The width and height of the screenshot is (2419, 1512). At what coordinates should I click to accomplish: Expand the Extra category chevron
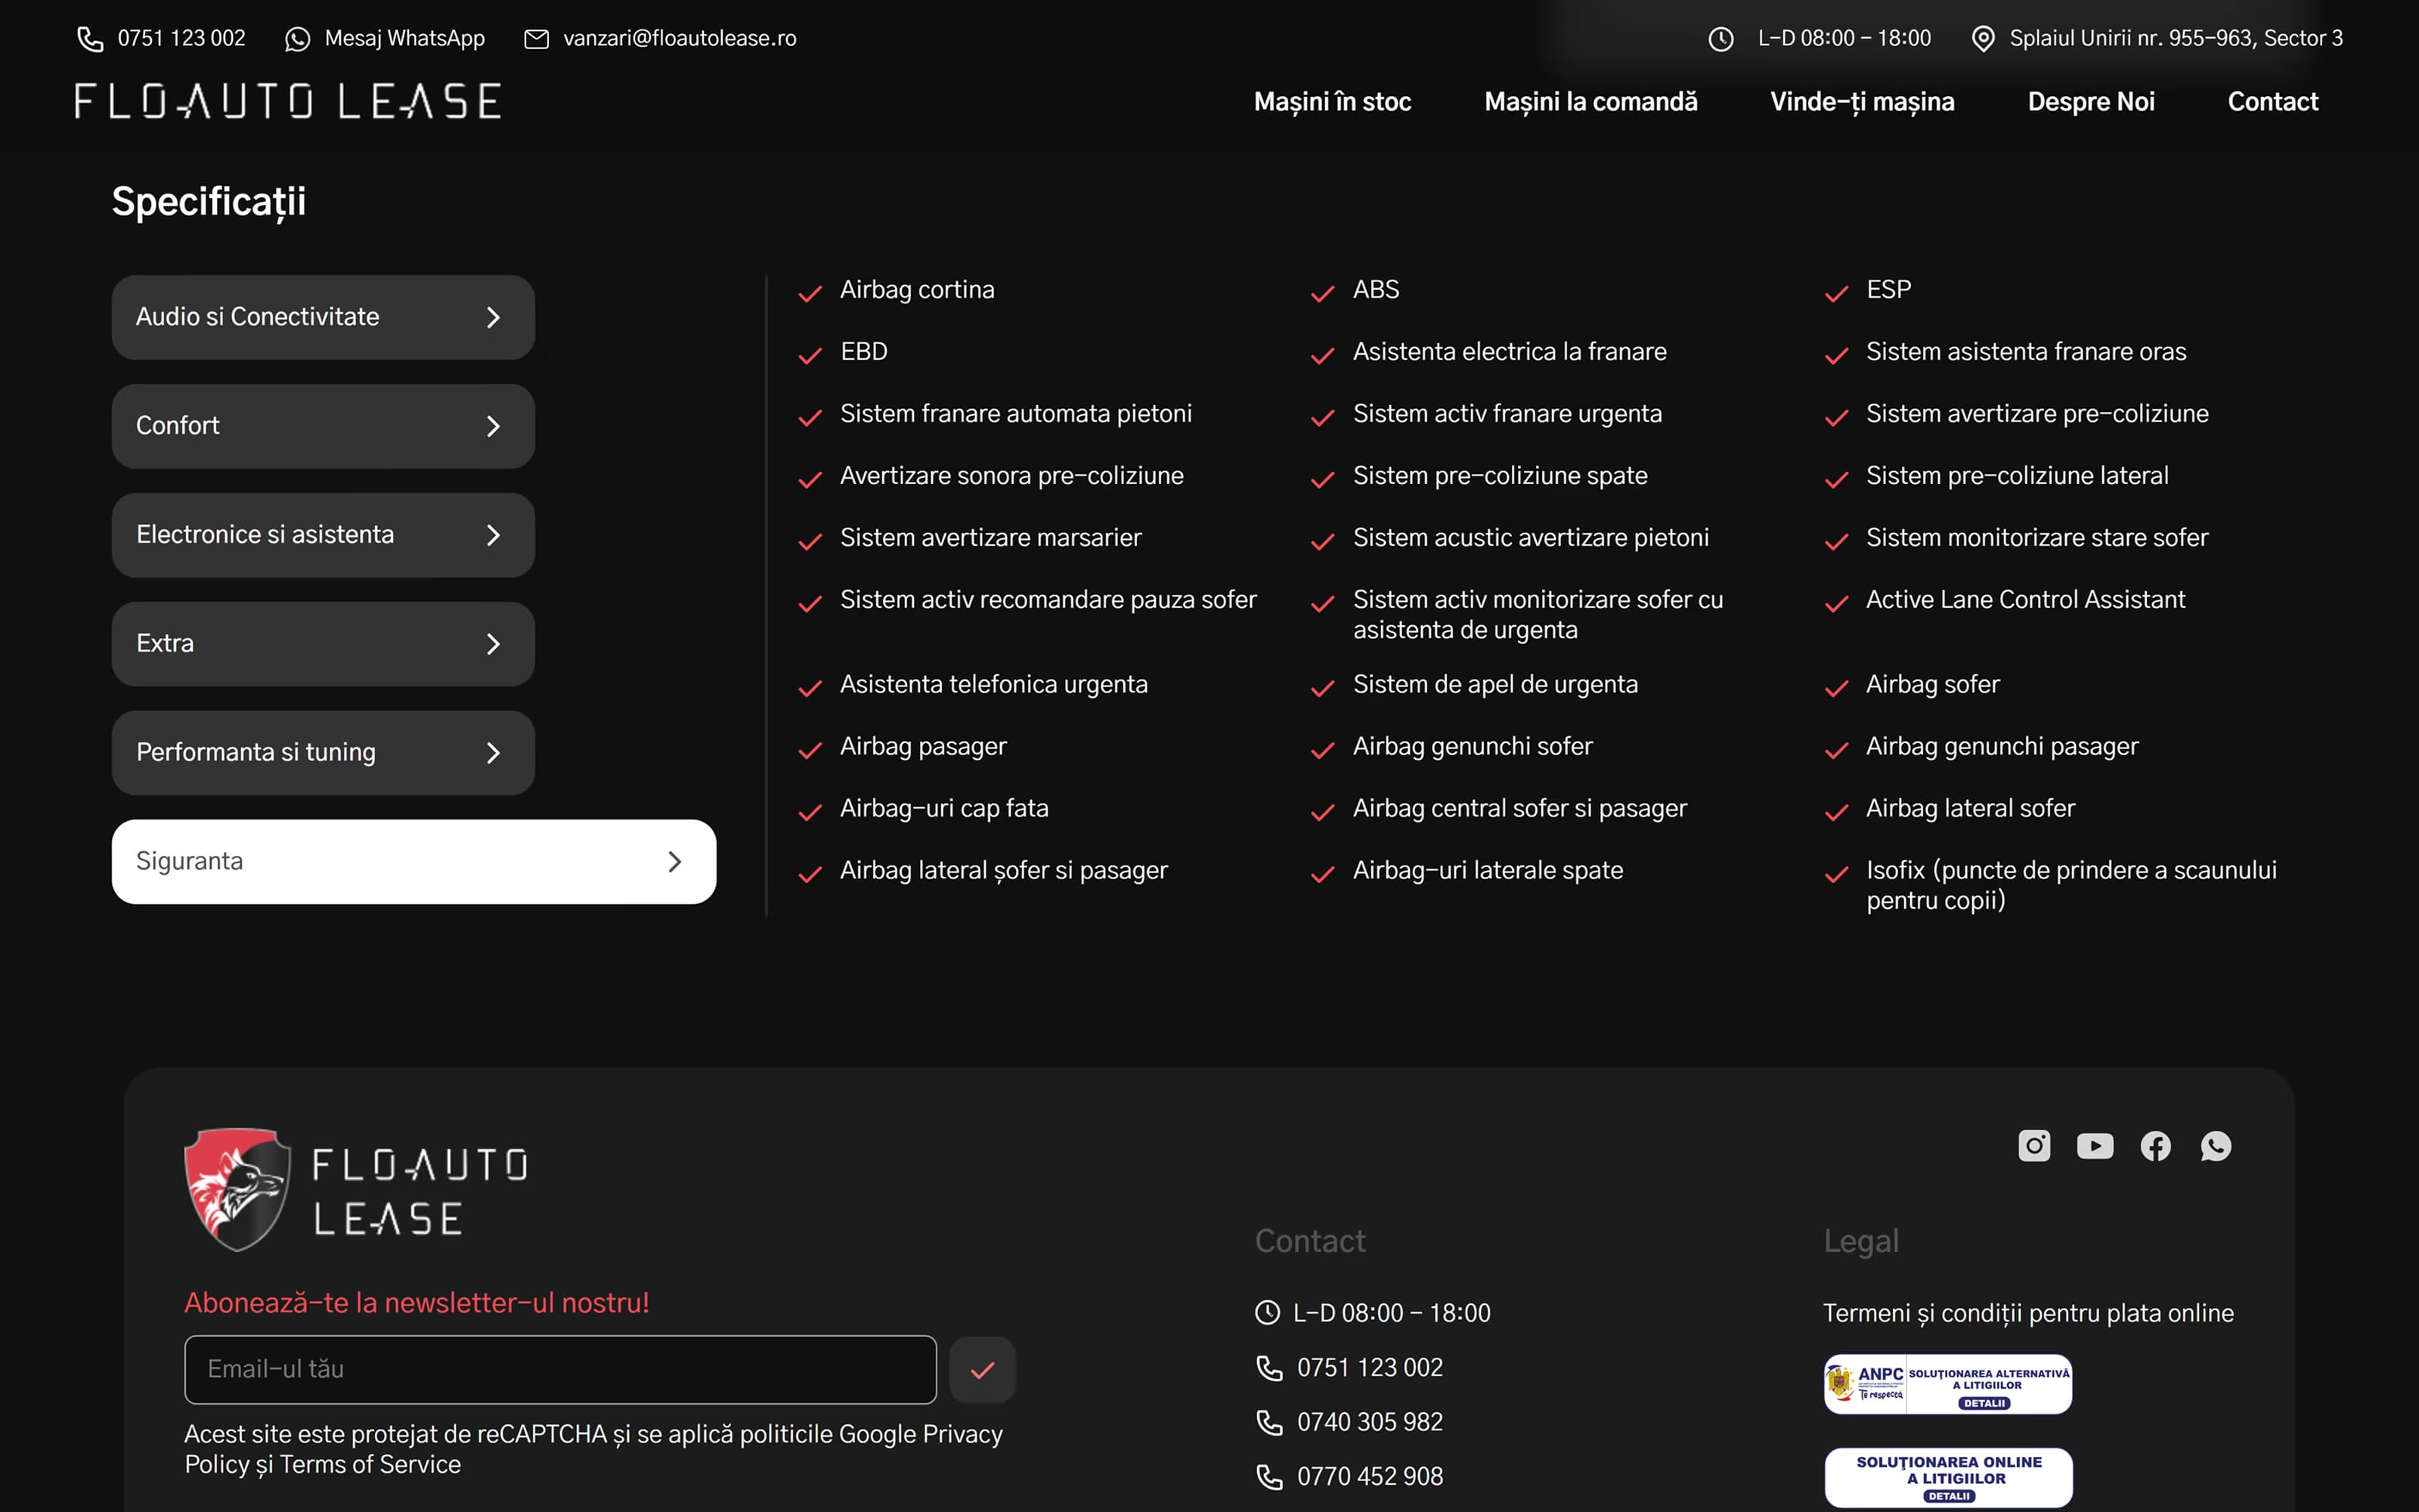coord(493,644)
